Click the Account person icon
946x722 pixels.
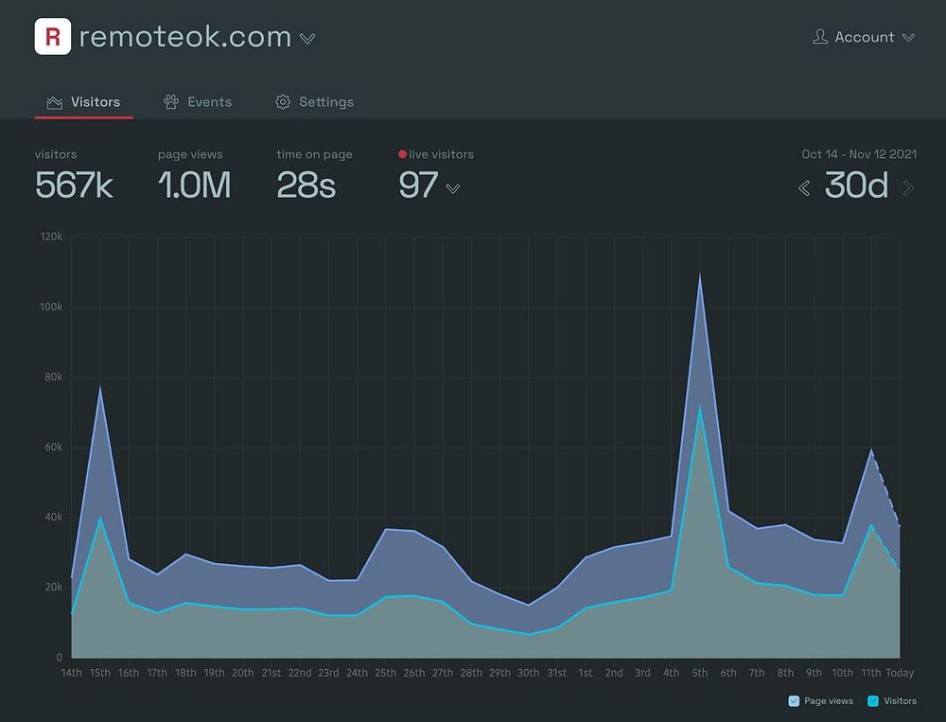[x=820, y=37]
